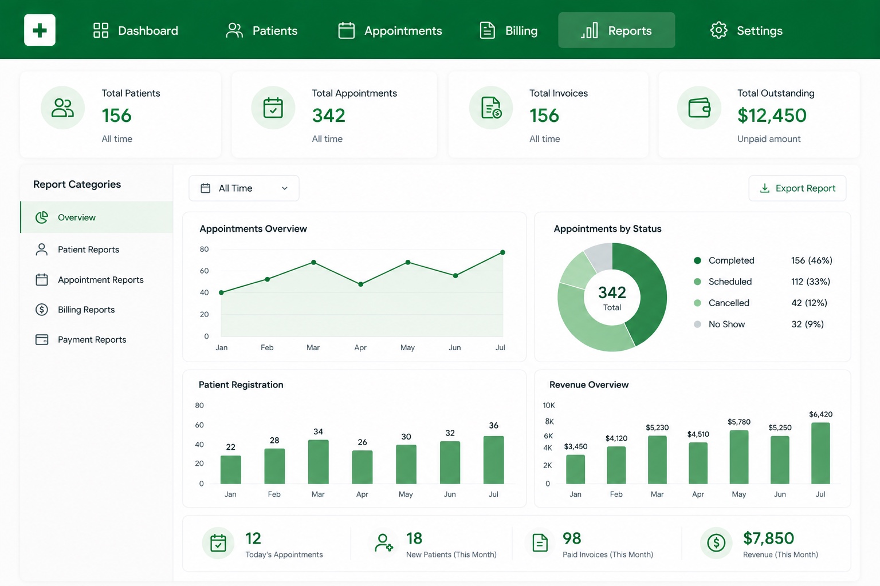Click the Jul data point on Appointments line chart
Viewport: 880px width, 586px height.
pyautogui.click(x=502, y=252)
